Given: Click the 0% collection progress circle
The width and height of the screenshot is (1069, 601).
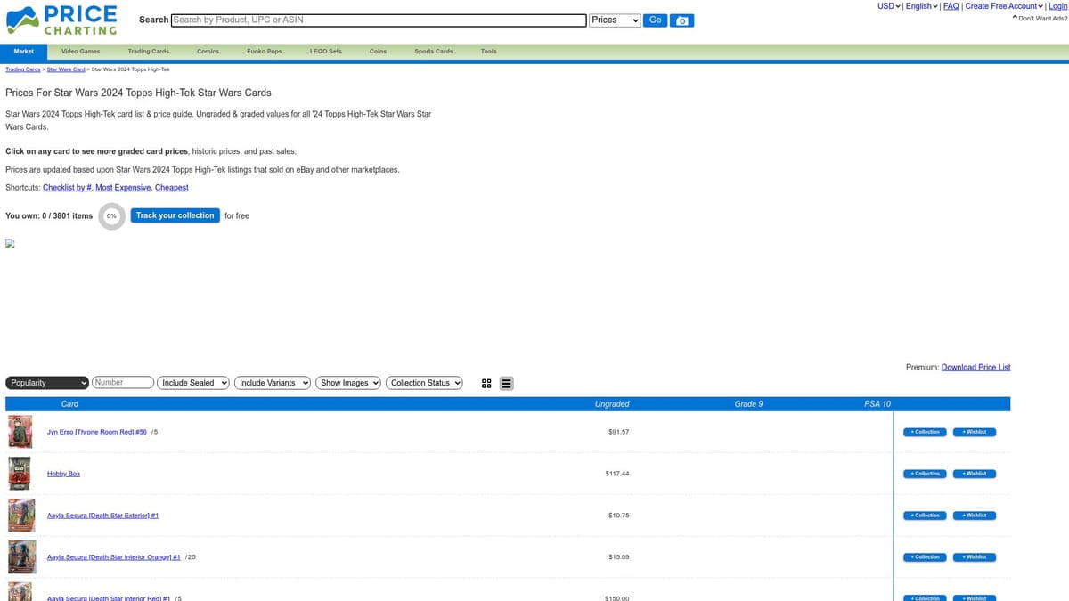Looking at the screenshot, I should [111, 216].
